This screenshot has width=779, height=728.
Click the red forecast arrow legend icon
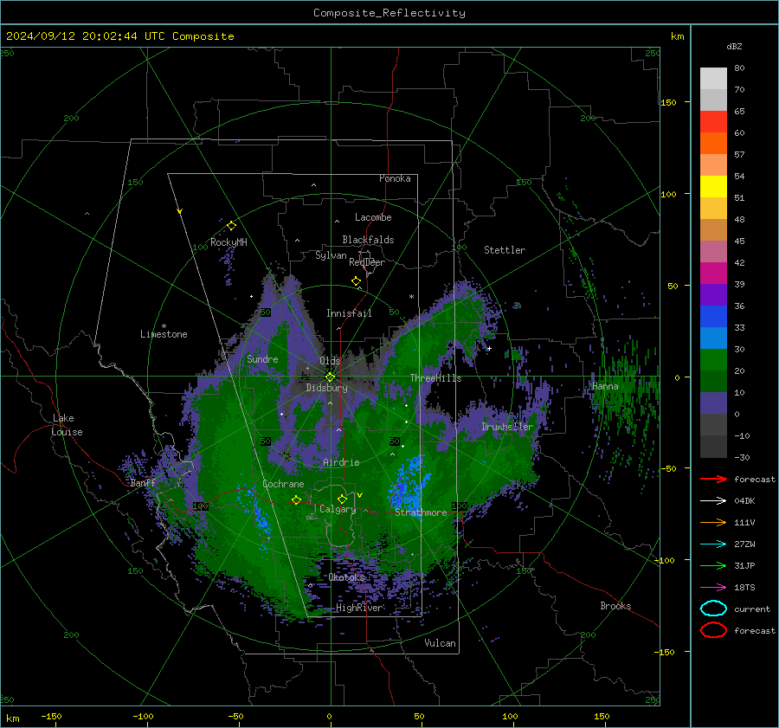pyautogui.click(x=713, y=479)
